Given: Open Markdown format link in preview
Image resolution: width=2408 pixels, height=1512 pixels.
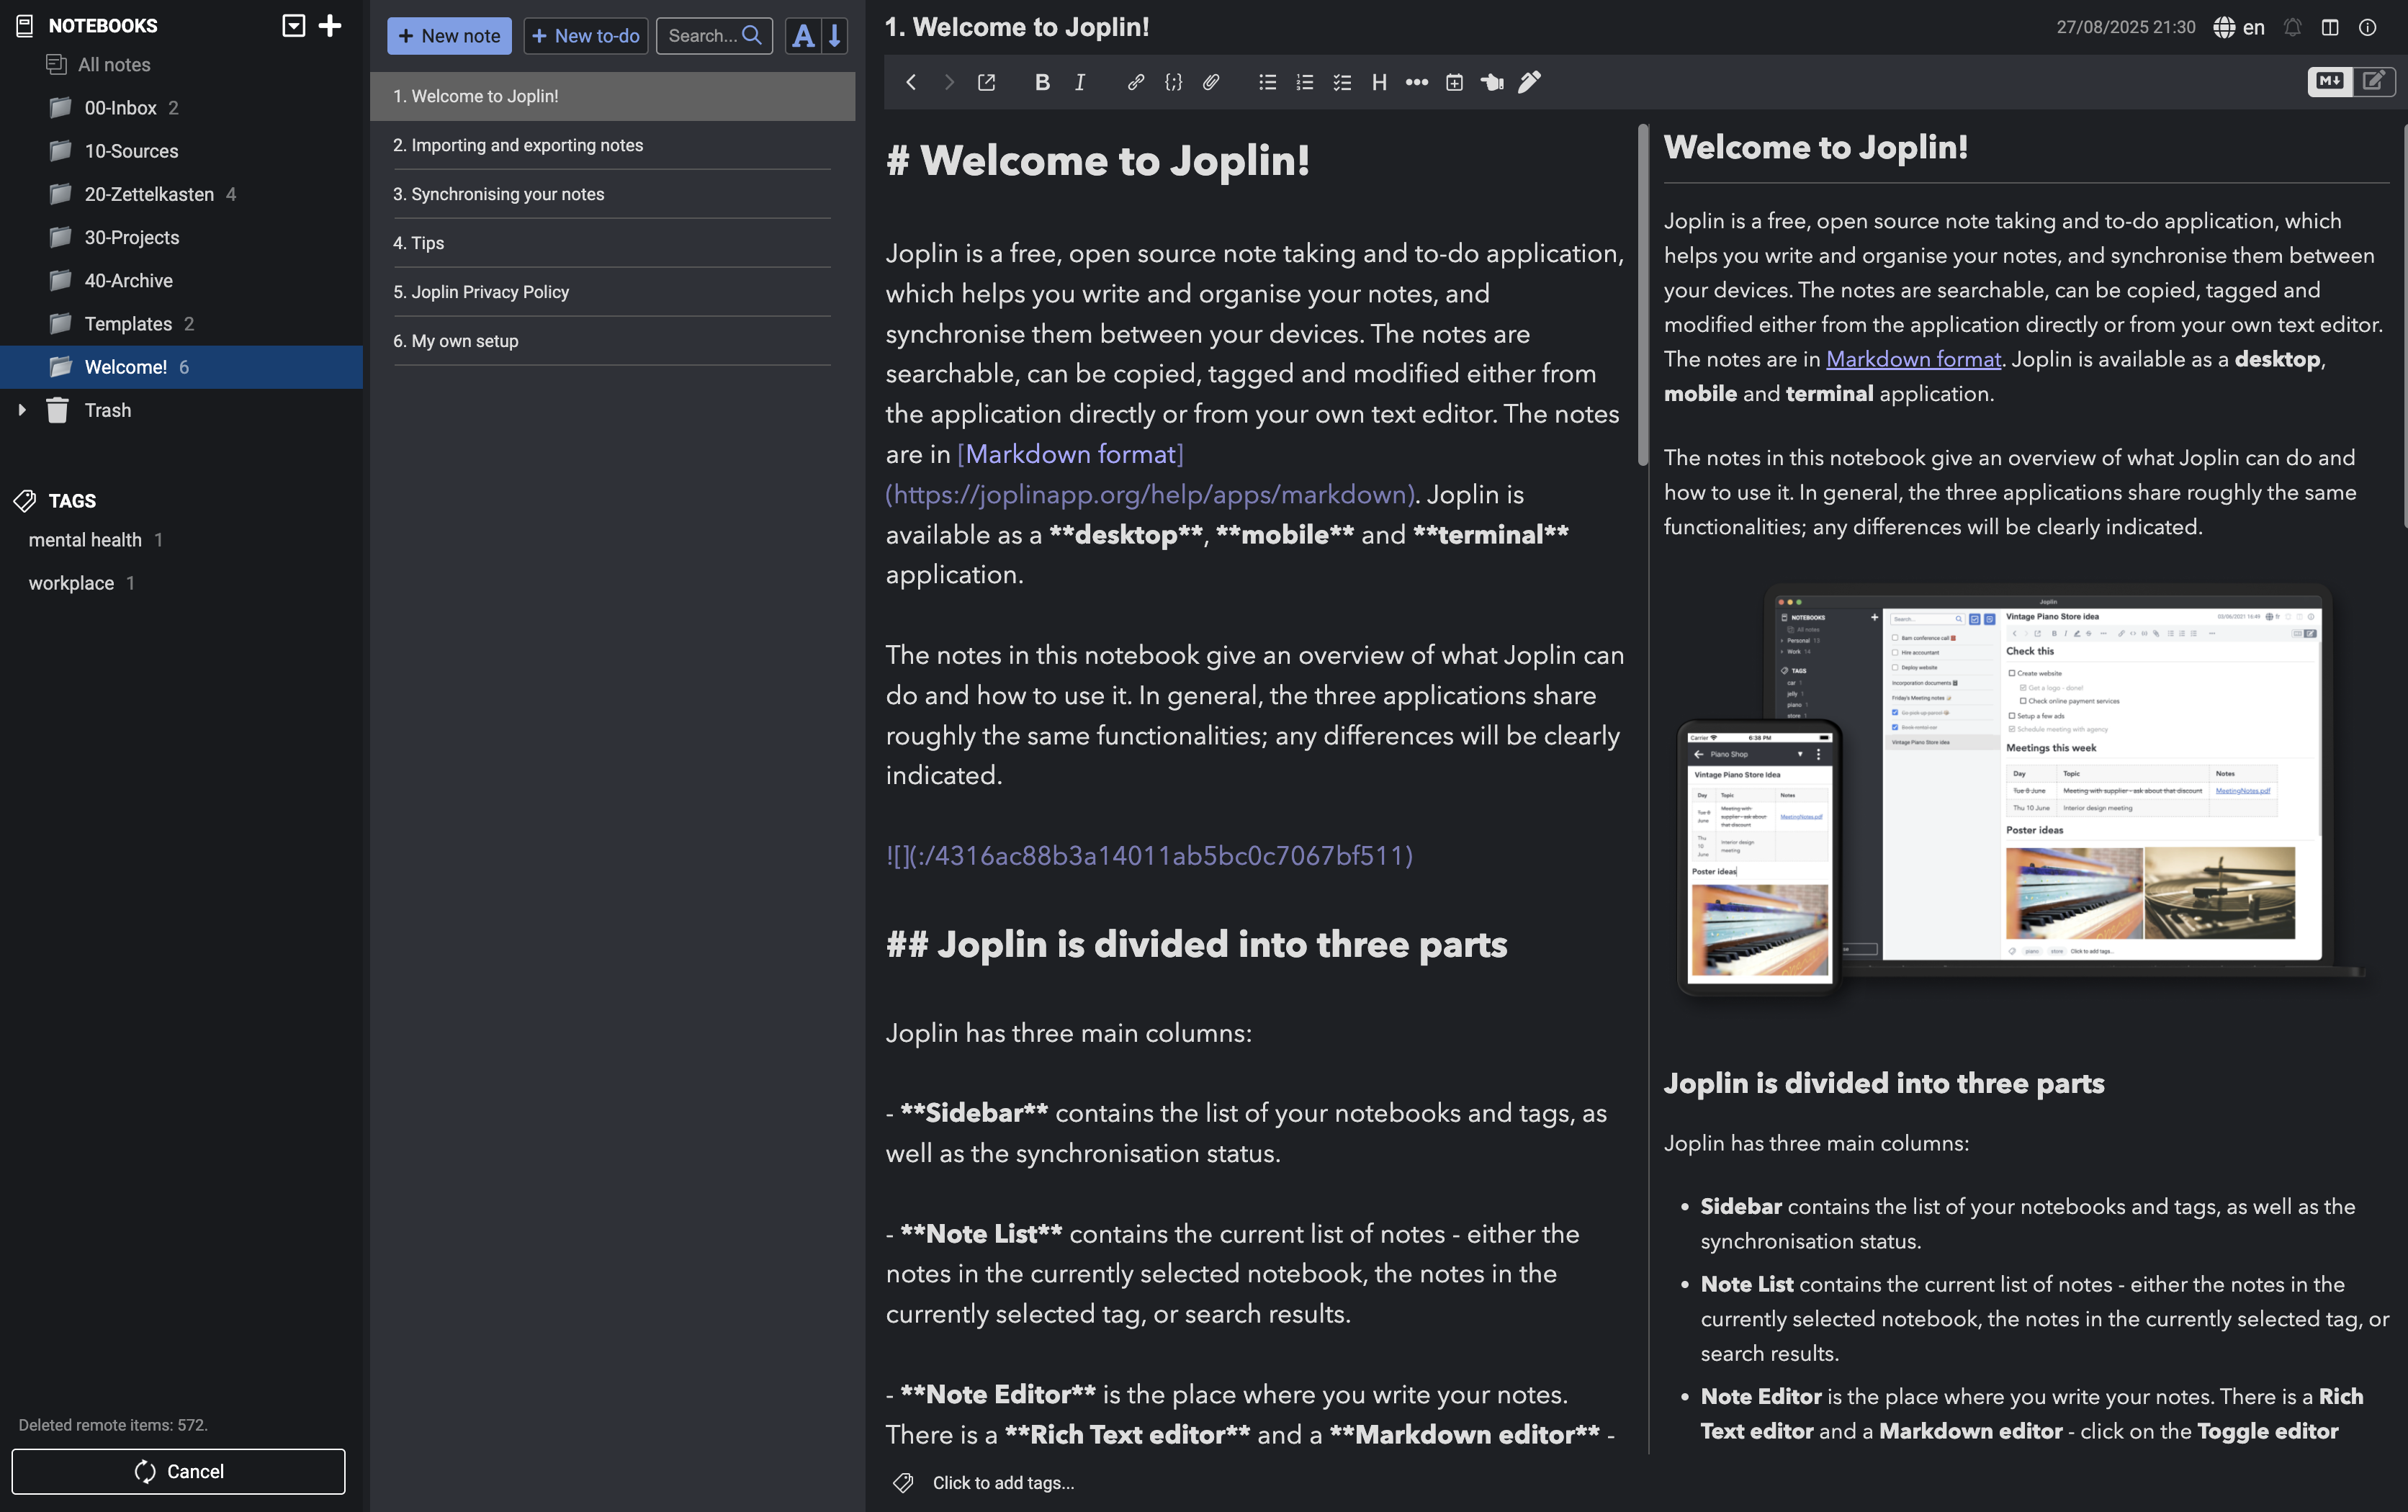Looking at the screenshot, I should 1912,359.
